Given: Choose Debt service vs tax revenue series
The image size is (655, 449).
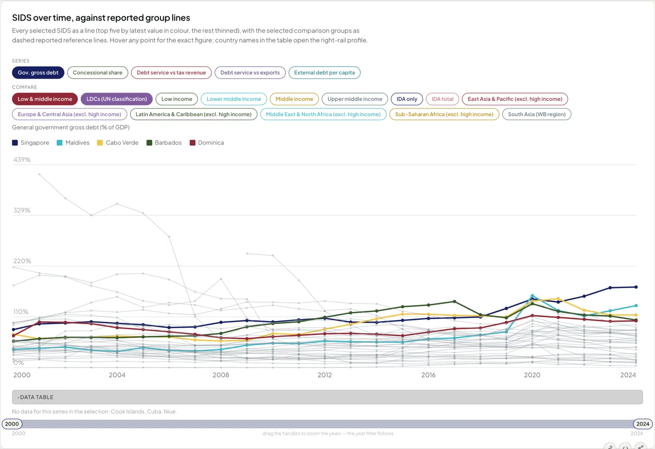Looking at the screenshot, I should tap(171, 72).
